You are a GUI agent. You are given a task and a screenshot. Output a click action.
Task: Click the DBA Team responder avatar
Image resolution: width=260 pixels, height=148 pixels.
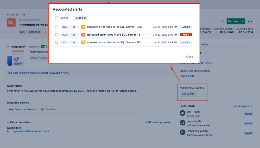pos(182,113)
